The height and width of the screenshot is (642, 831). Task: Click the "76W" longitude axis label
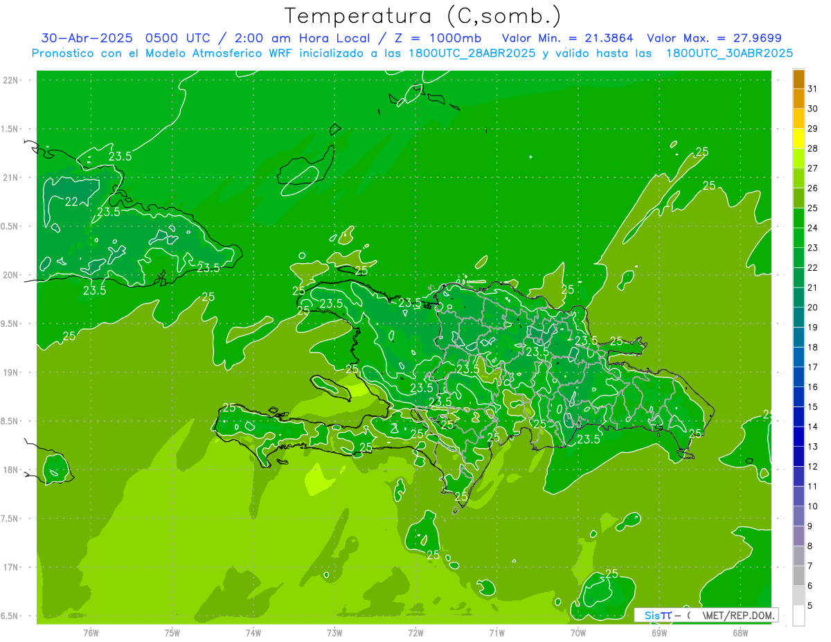(x=91, y=632)
